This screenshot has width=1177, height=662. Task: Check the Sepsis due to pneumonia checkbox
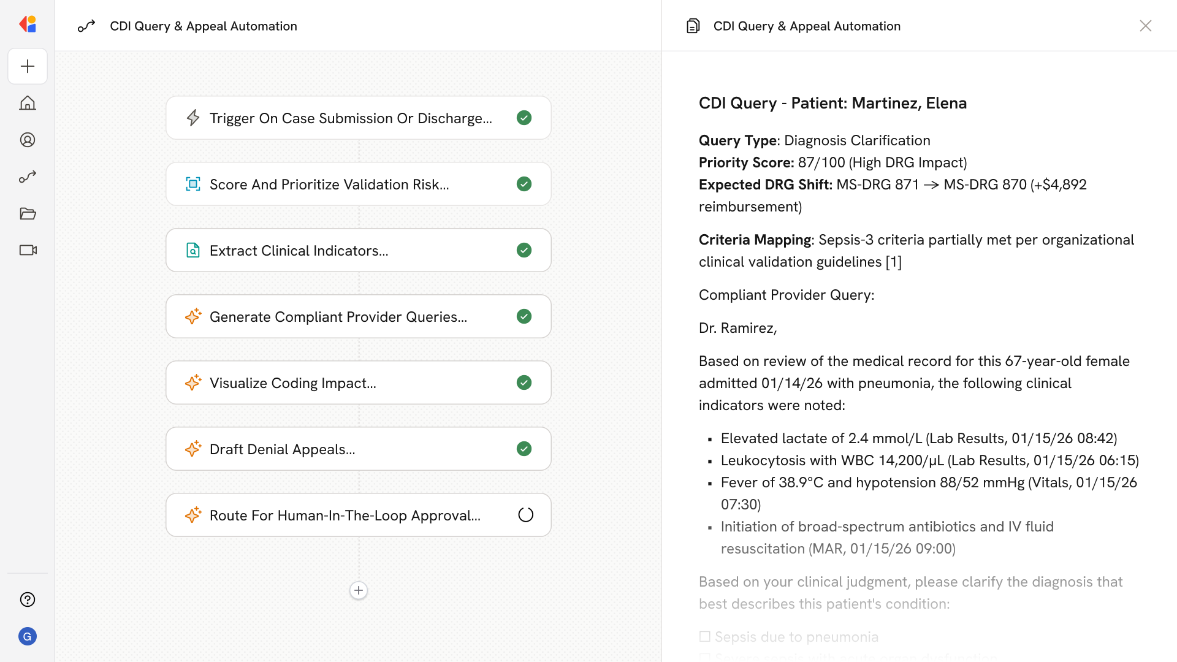[x=705, y=637]
